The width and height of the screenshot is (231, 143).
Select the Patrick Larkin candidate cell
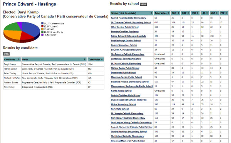click(12, 69)
